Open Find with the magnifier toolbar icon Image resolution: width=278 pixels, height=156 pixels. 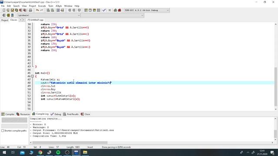click(x=48, y=10)
